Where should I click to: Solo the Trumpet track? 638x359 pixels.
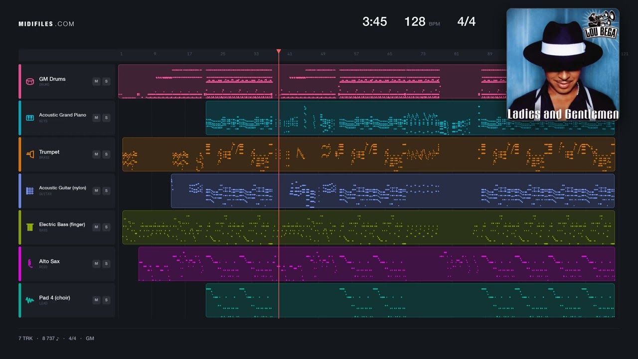click(106, 154)
